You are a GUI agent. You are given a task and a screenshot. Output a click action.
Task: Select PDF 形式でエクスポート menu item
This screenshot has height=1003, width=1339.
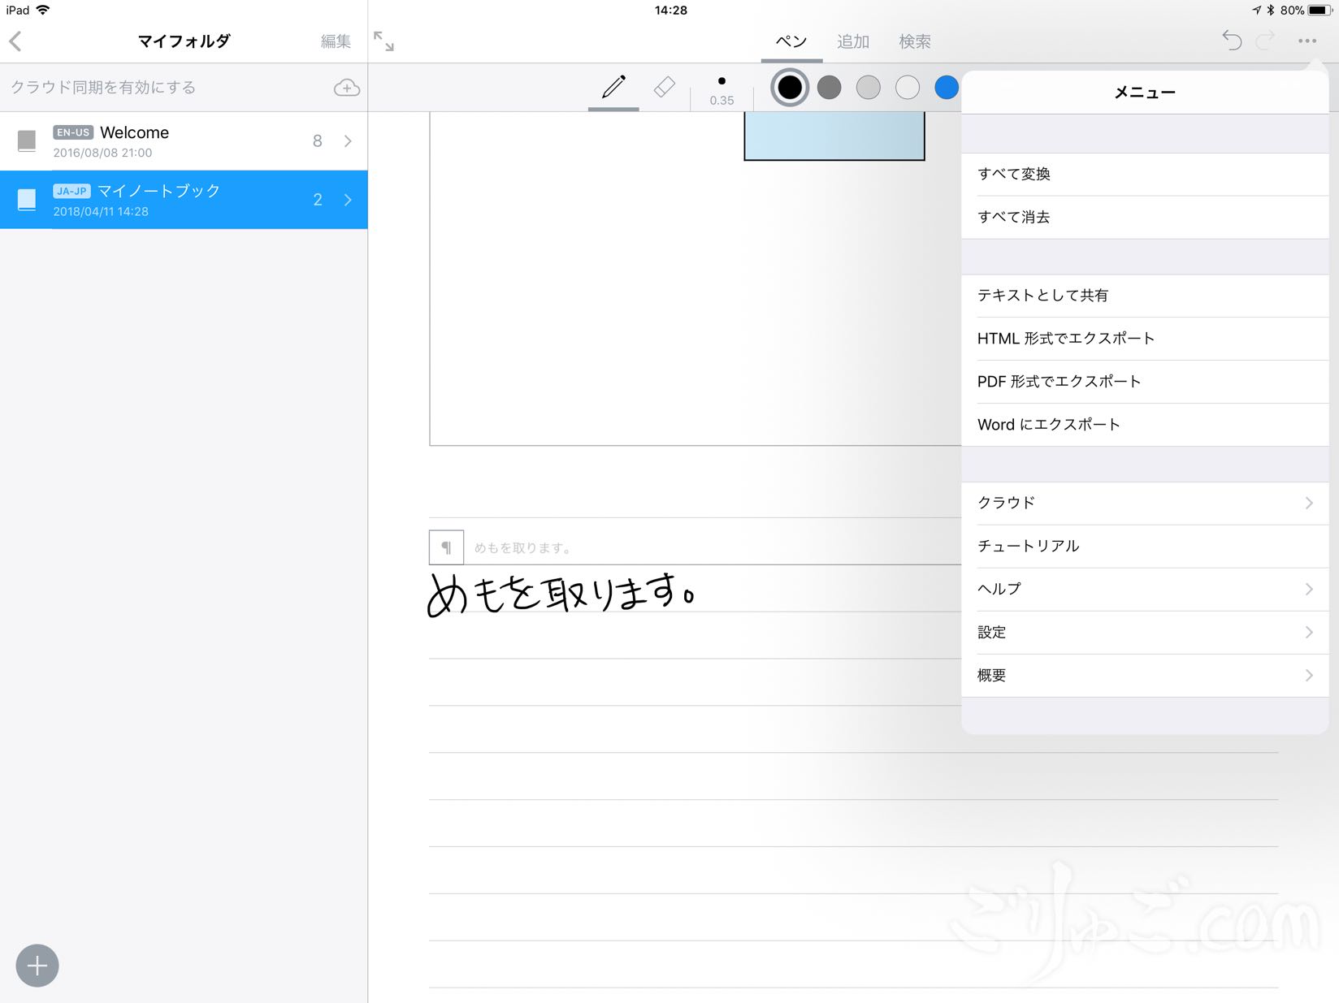(1144, 381)
